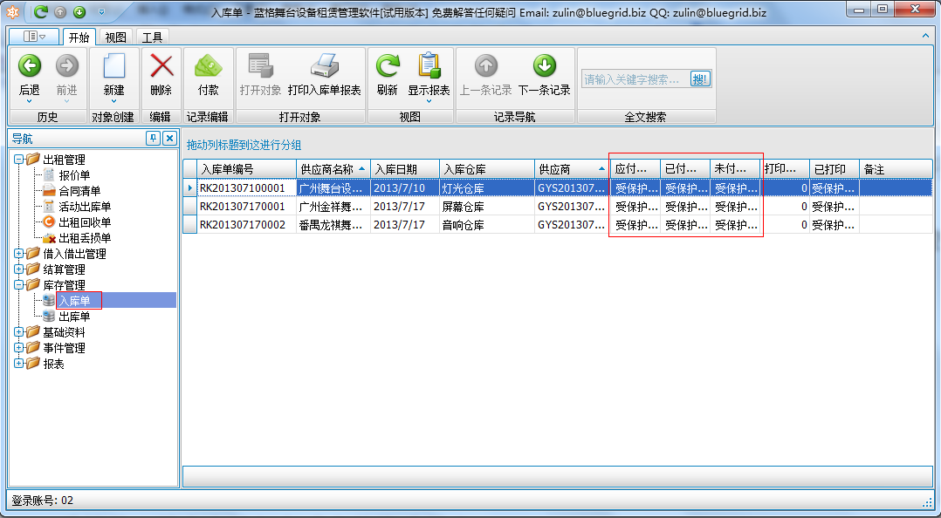Collapse the 出租管理 tree node

tap(18, 160)
